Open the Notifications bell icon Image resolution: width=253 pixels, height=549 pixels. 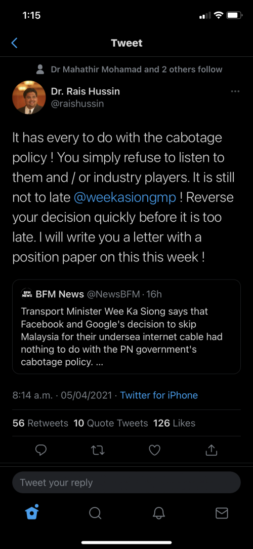158,513
